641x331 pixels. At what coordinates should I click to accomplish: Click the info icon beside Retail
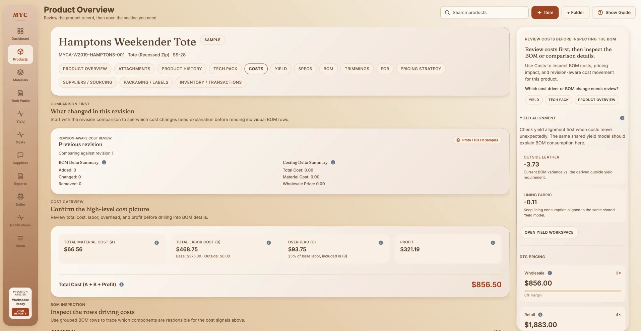(540, 315)
